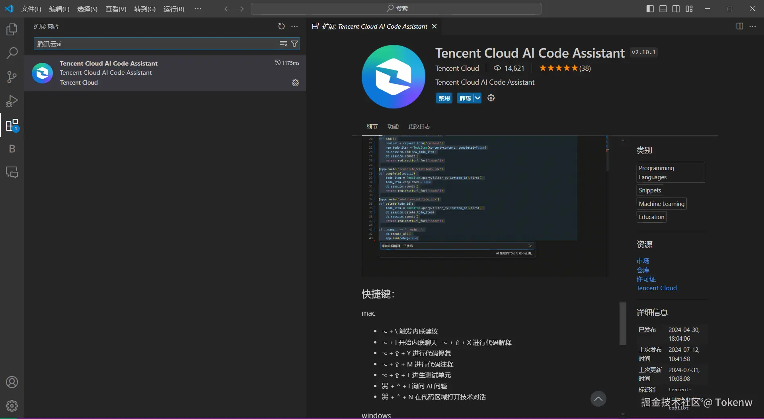Open the 转到(G) menu

point(145,9)
